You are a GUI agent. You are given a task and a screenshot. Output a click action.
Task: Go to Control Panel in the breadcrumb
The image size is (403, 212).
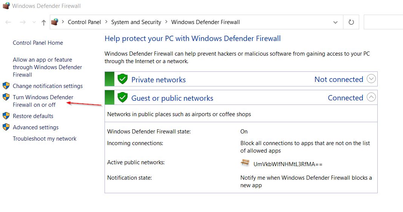coord(84,22)
